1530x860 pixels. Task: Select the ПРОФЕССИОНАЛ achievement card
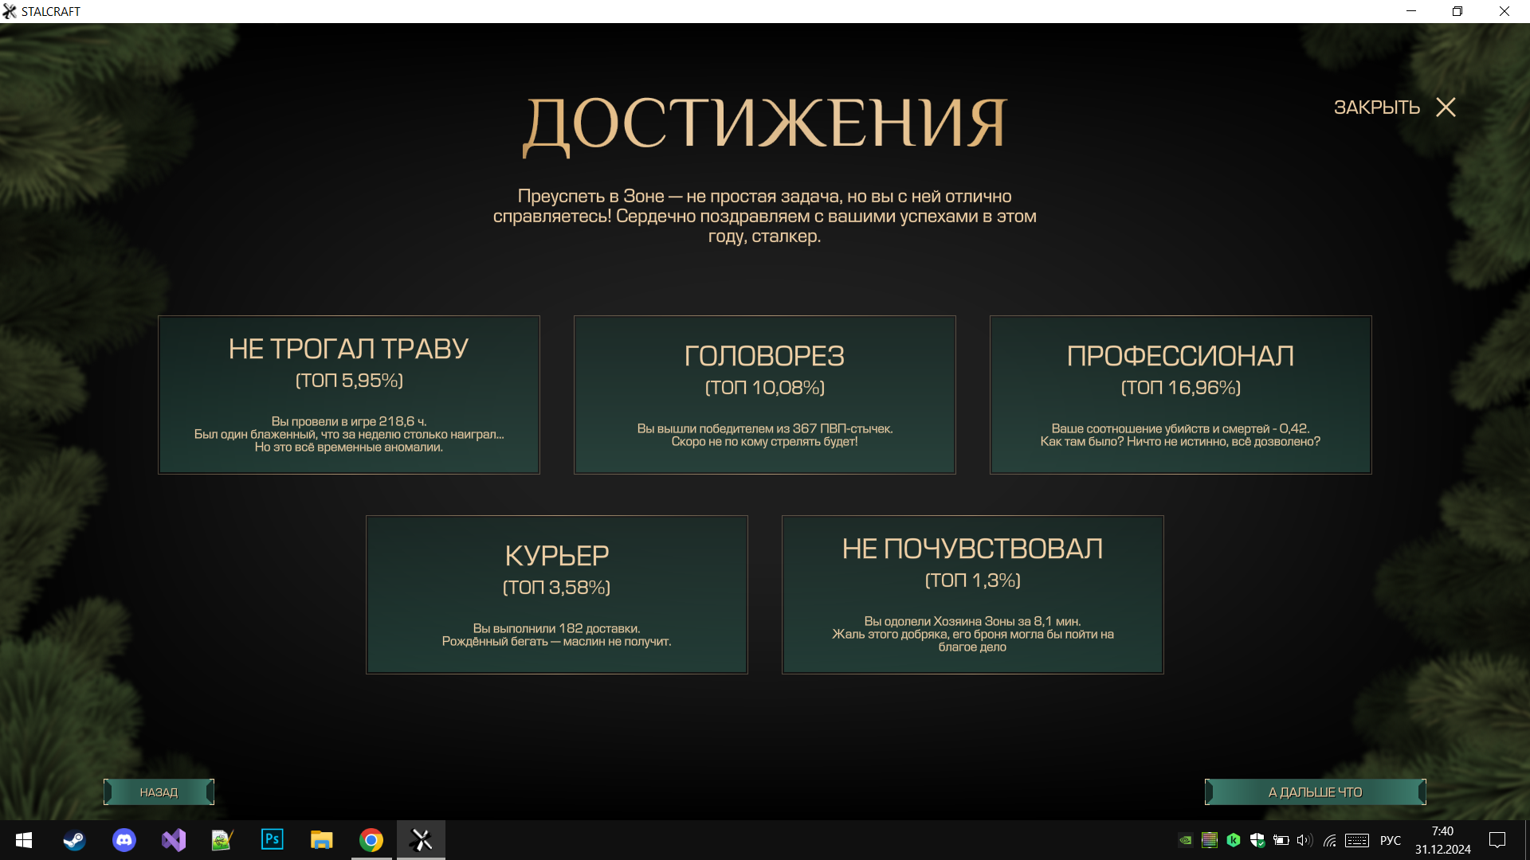point(1180,395)
